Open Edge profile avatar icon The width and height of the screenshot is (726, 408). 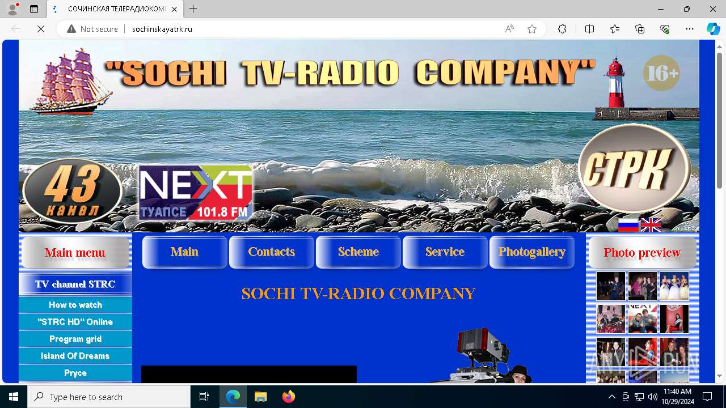(12, 9)
